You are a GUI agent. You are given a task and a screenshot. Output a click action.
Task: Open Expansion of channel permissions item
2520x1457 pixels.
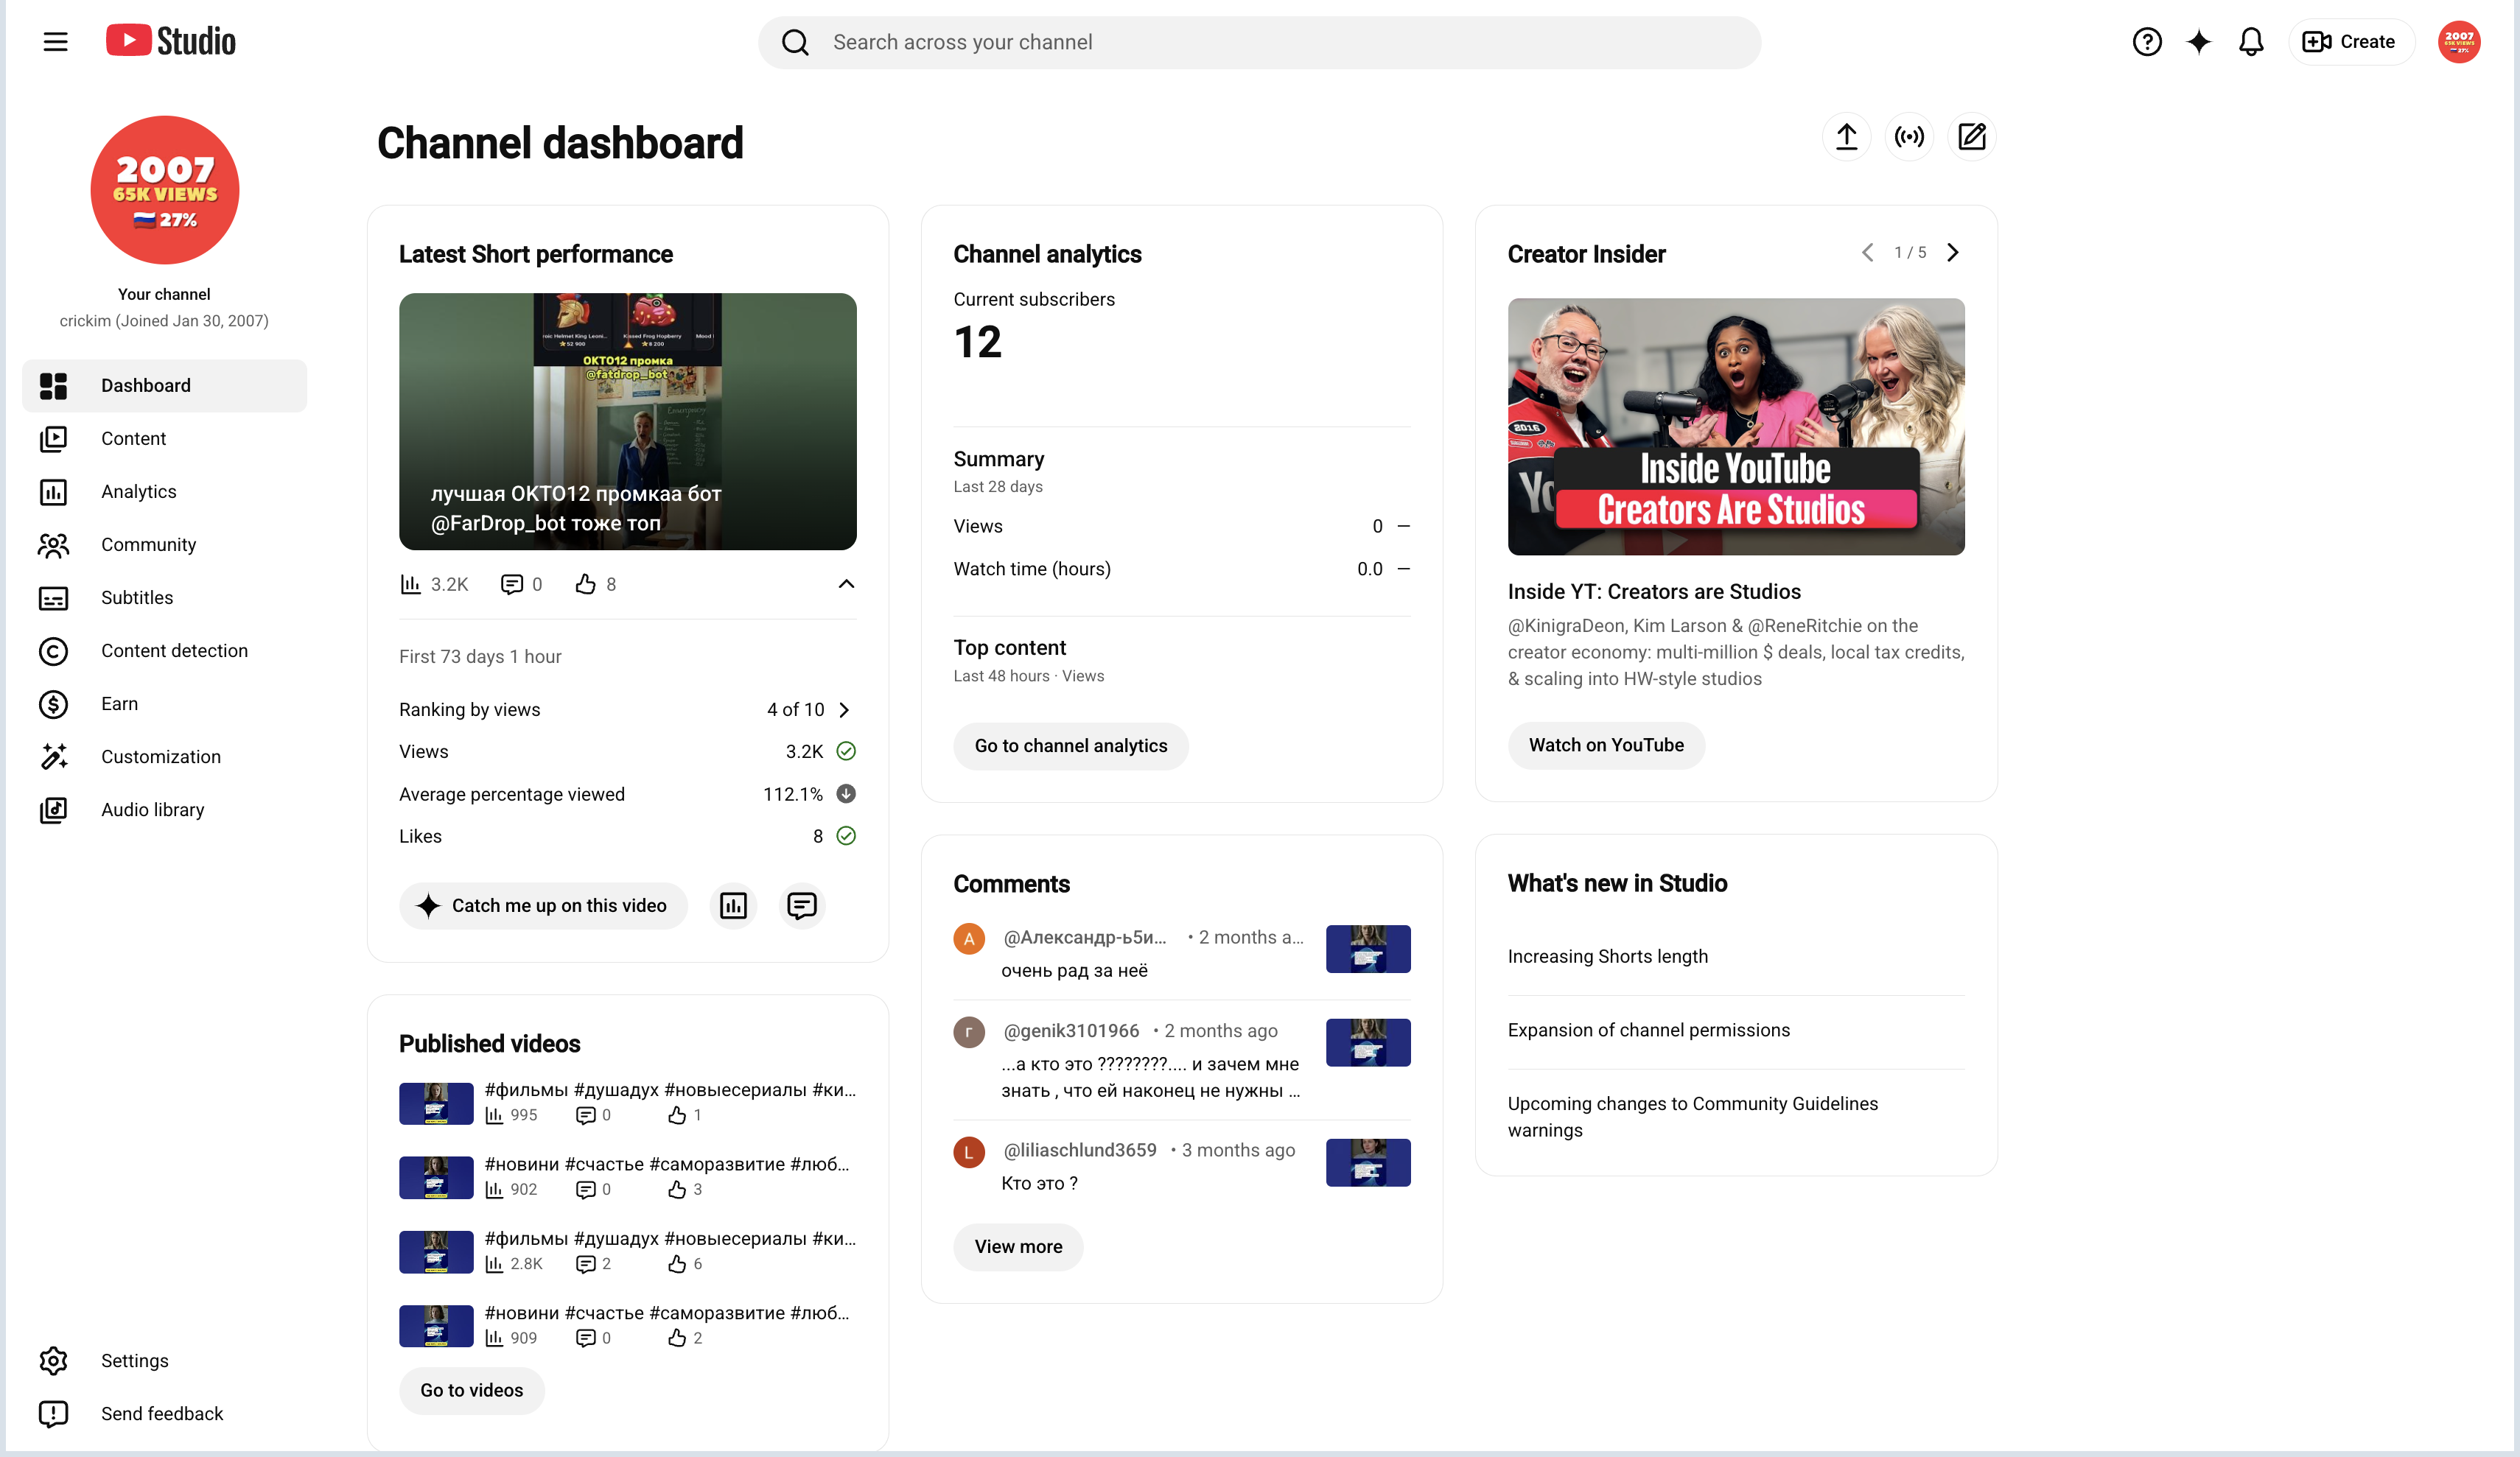point(1648,1031)
